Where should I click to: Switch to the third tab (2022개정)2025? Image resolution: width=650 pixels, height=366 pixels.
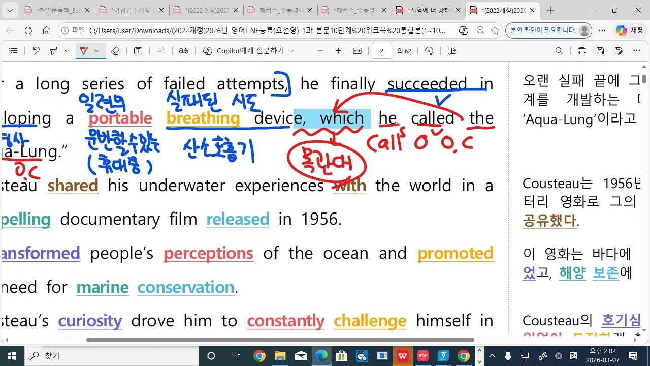205,10
